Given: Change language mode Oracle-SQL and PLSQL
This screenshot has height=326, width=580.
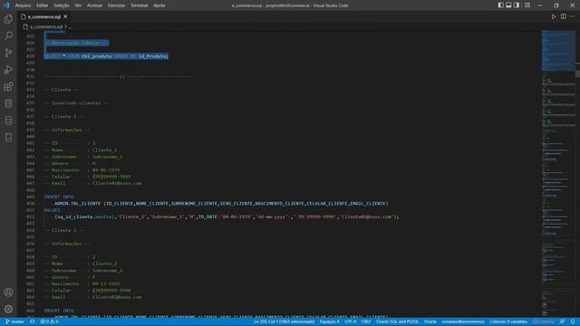Looking at the screenshot, I should (397, 322).
